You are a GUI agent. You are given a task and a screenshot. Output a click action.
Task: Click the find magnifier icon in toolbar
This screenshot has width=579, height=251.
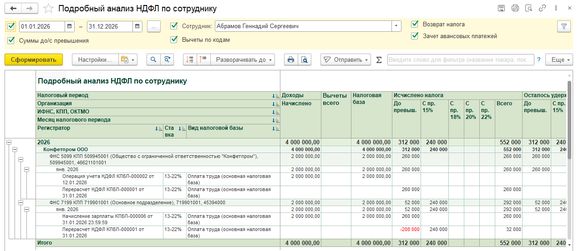point(153,59)
